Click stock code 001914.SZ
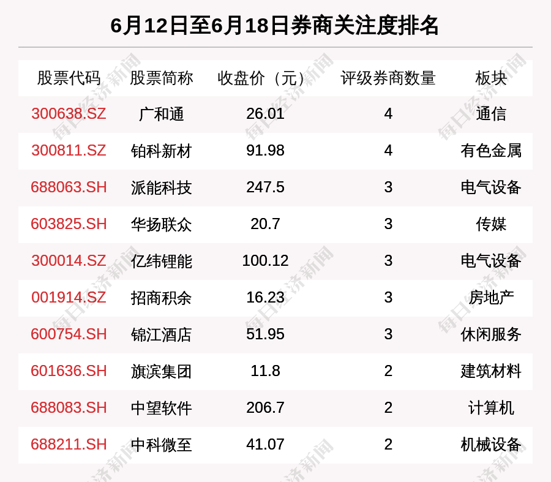This screenshot has width=551, height=482. [x=69, y=298]
